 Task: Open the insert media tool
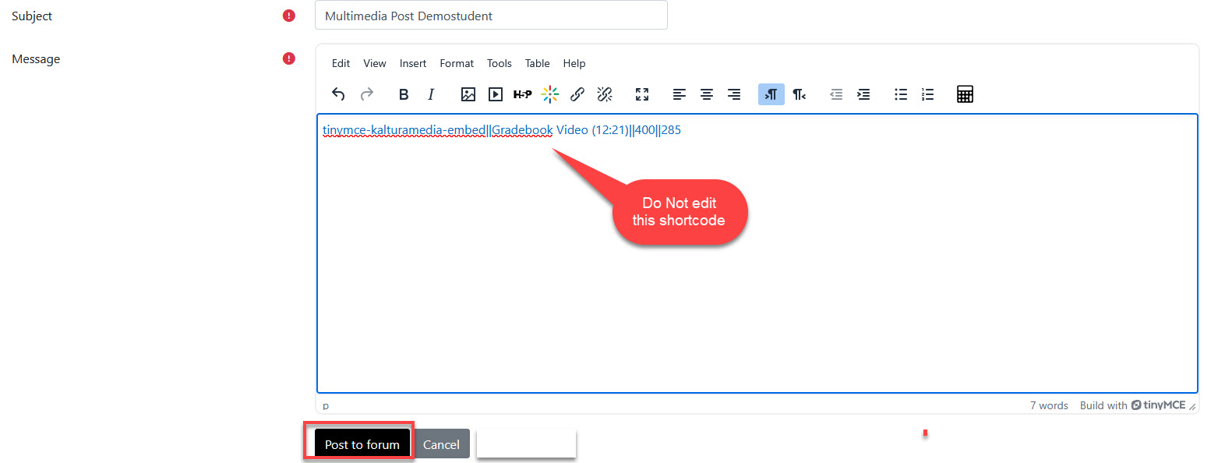[496, 94]
